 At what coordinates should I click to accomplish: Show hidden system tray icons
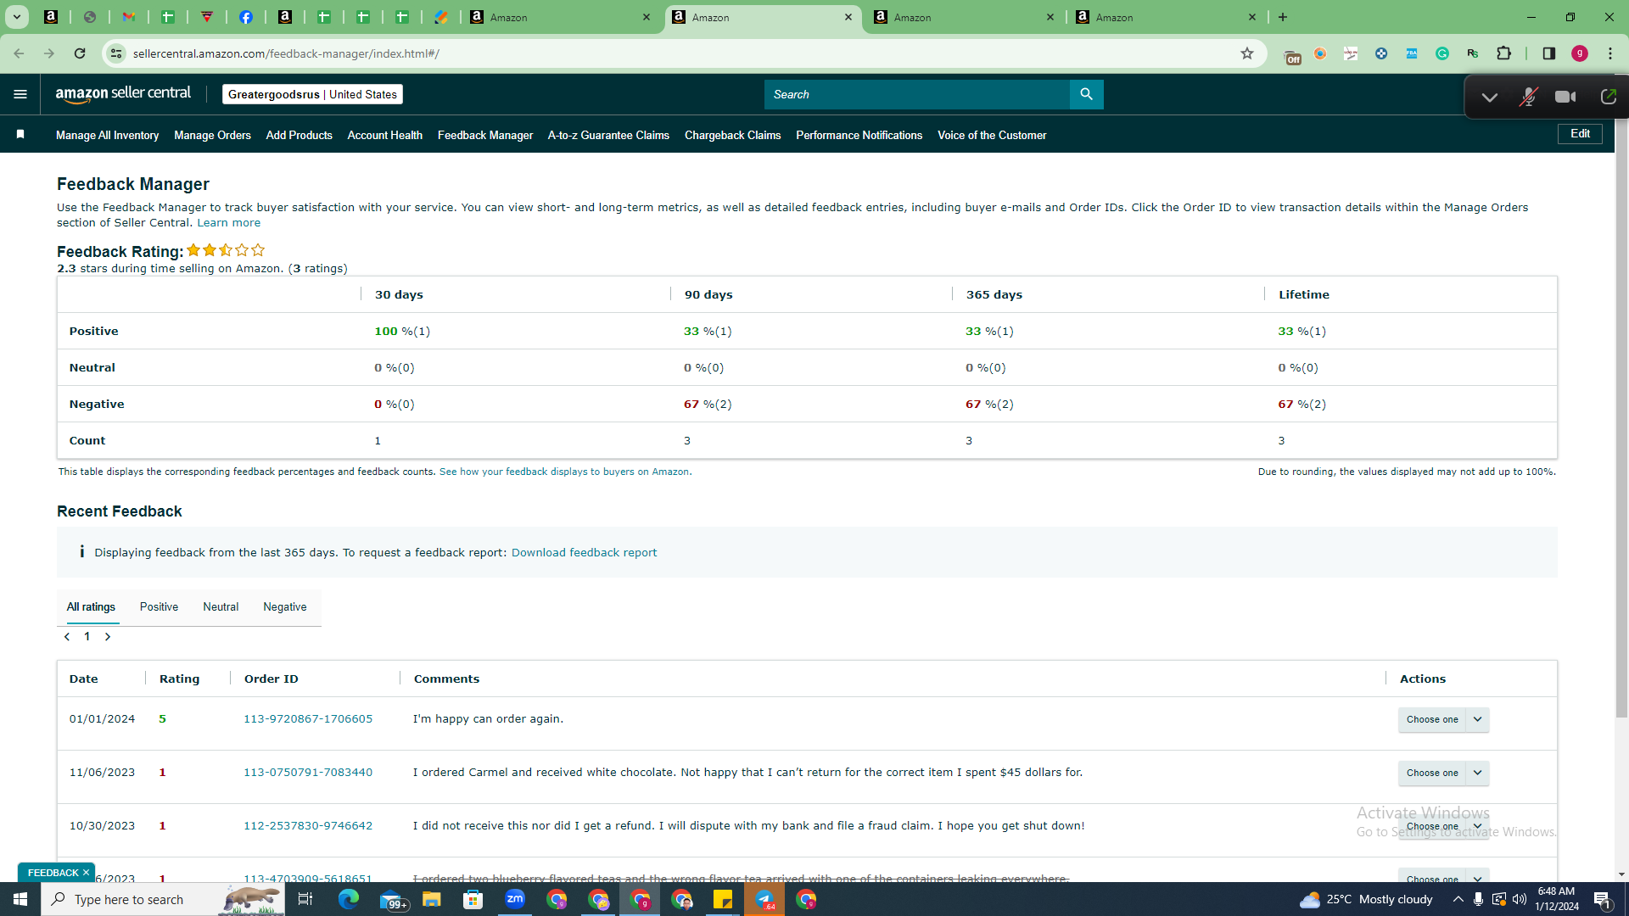[x=1458, y=899]
